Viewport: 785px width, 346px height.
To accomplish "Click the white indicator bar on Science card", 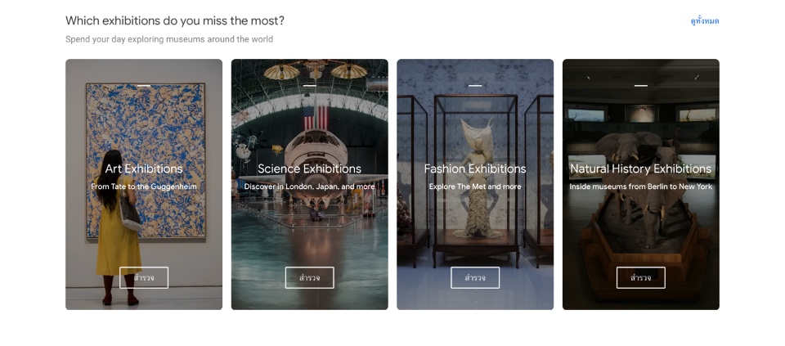I will (309, 86).
